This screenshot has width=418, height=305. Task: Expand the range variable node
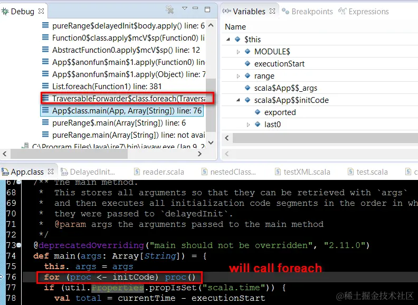click(238, 76)
